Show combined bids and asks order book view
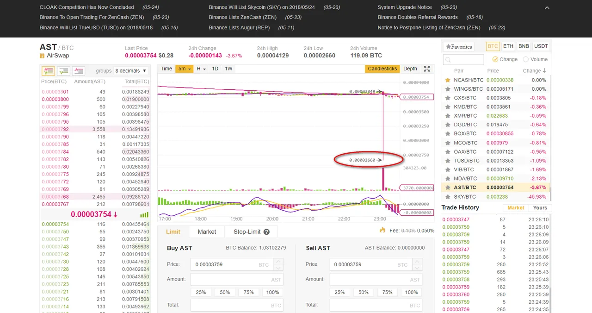 click(48, 71)
